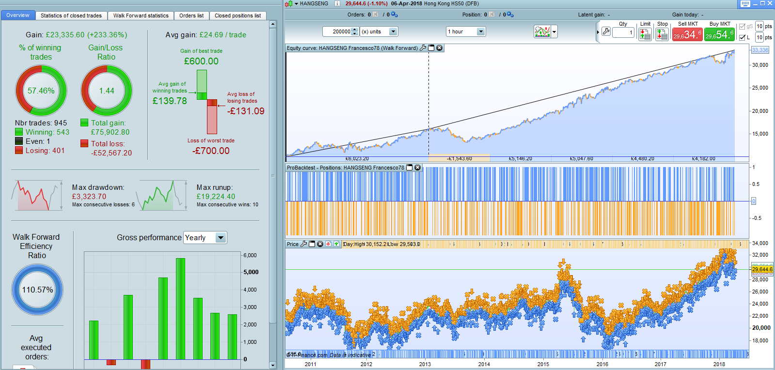Click the Total gain green legend swatch
The width and height of the screenshot is (775, 370).
(x=84, y=123)
